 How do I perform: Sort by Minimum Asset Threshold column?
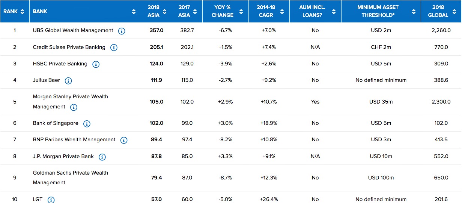(414, 12)
